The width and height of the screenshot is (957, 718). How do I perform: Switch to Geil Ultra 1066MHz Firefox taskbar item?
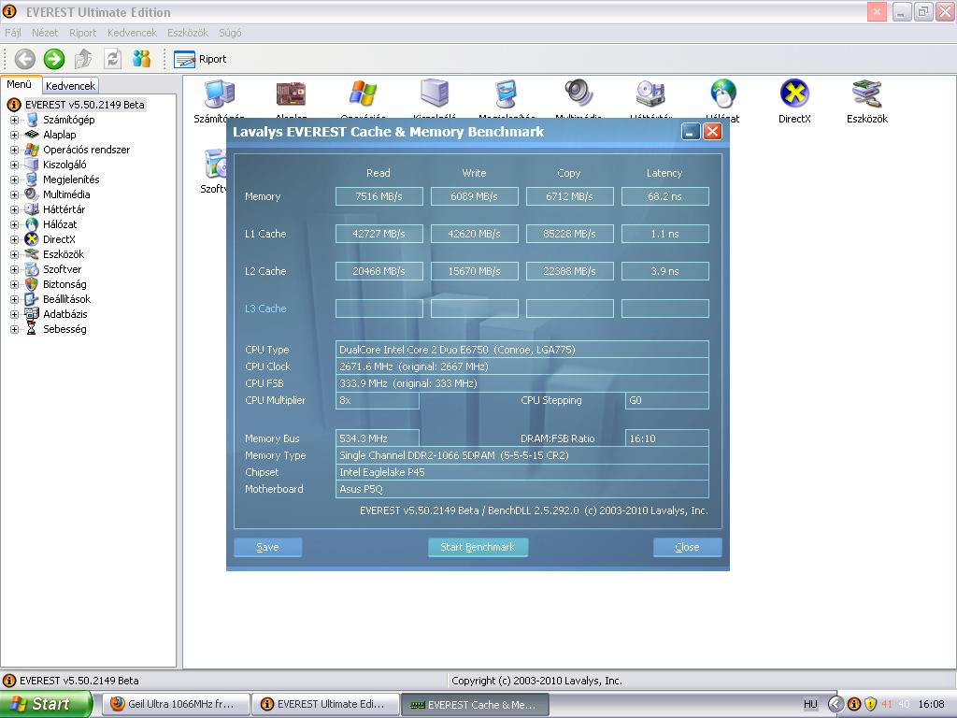click(x=176, y=704)
